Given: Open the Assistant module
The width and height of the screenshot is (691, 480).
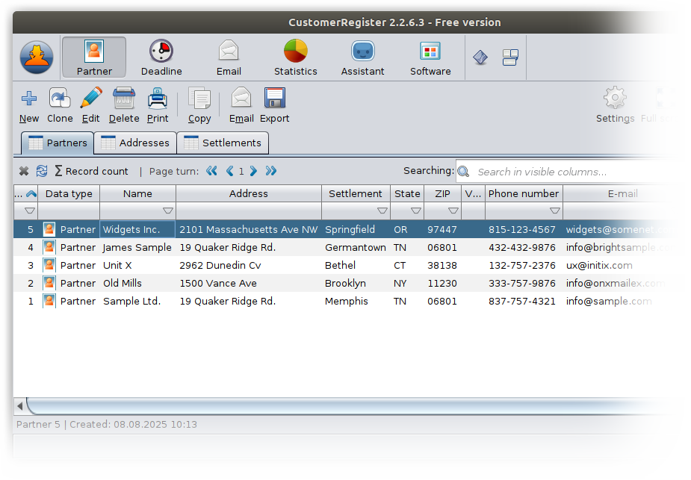Looking at the screenshot, I should coord(363,57).
